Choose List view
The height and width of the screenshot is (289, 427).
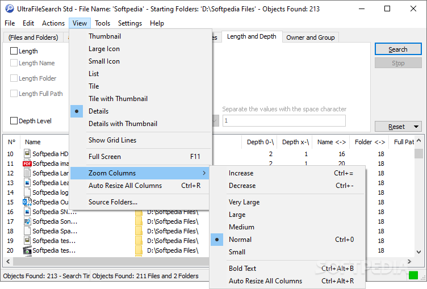(x=140, y=74)
